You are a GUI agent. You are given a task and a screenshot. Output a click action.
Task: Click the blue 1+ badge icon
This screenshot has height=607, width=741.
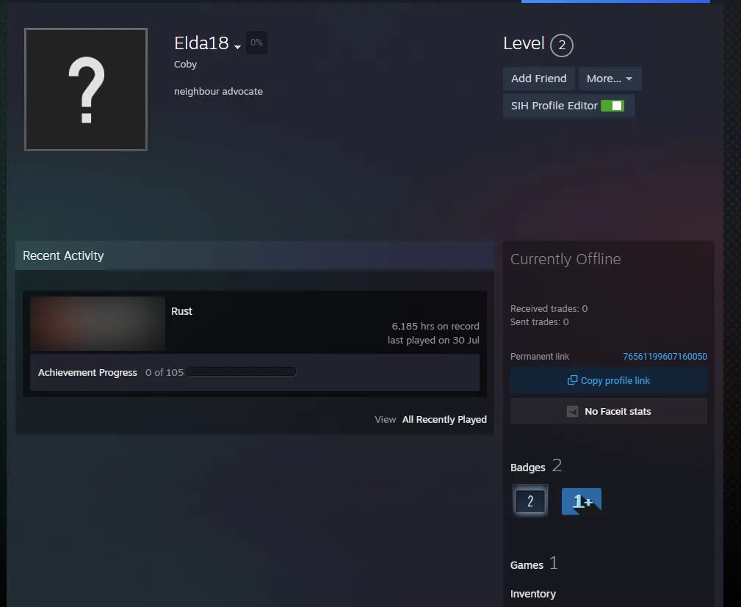click(582, 501)
